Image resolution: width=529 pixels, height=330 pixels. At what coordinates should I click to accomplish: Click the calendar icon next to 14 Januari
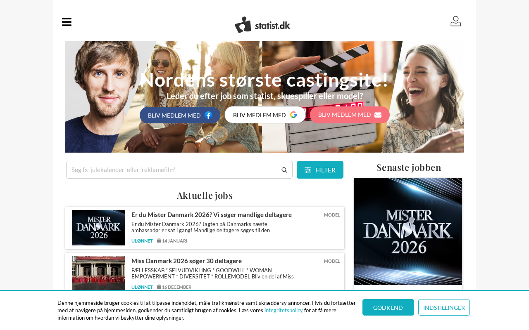[159, 240]
